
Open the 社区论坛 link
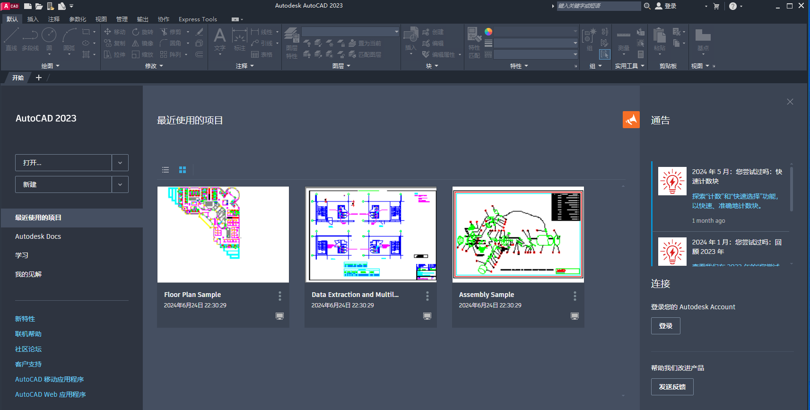[x=28, y=349]
